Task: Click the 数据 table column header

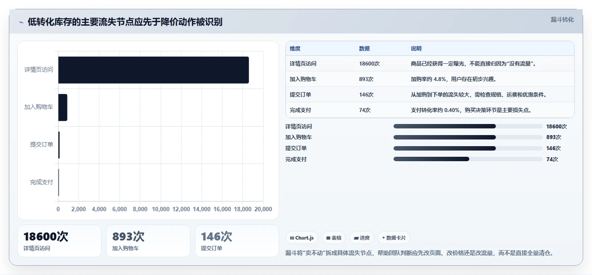Action: [364, 49]
